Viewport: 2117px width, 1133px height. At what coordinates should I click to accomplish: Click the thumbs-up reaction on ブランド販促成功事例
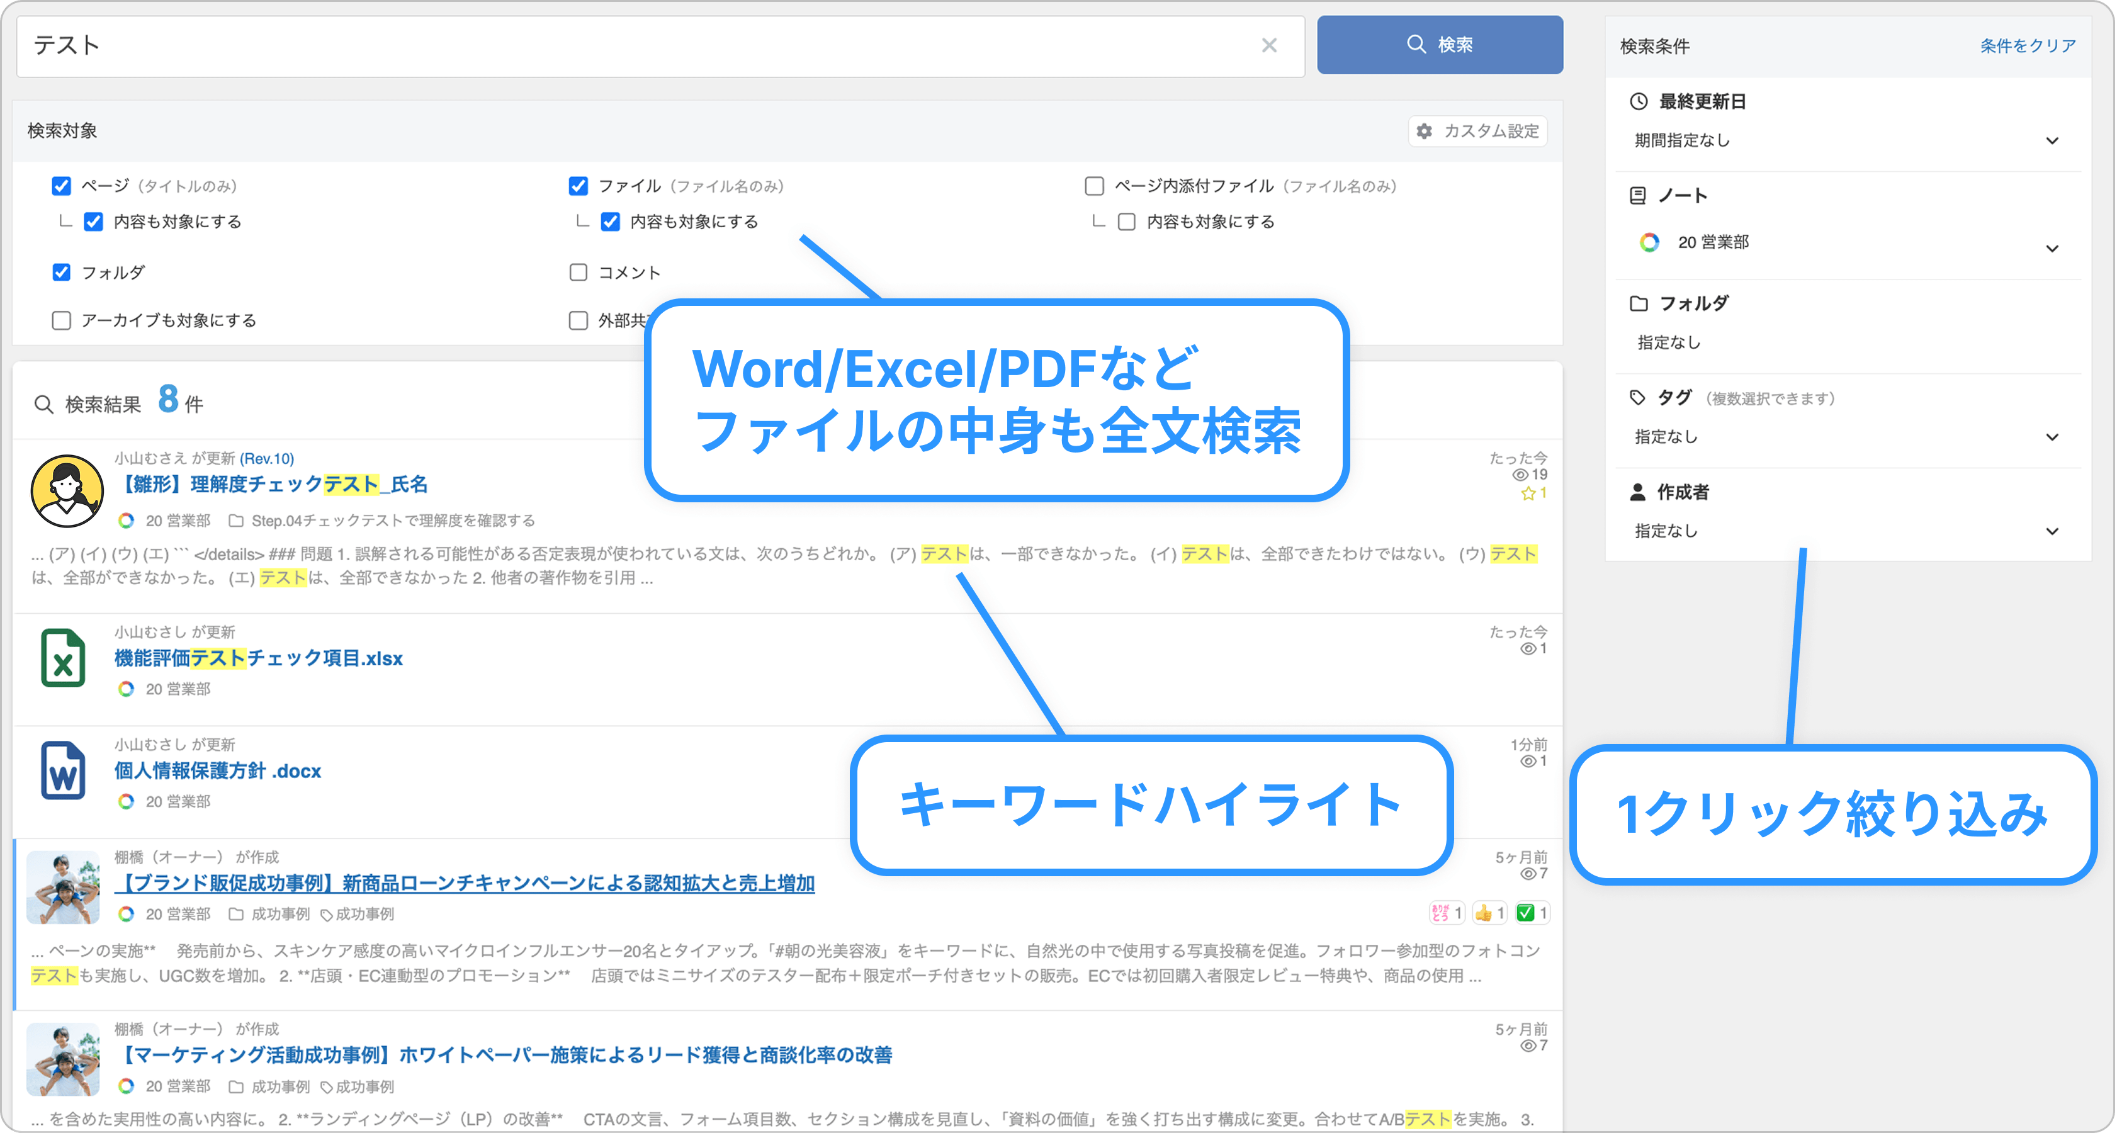pos(1483,913)
